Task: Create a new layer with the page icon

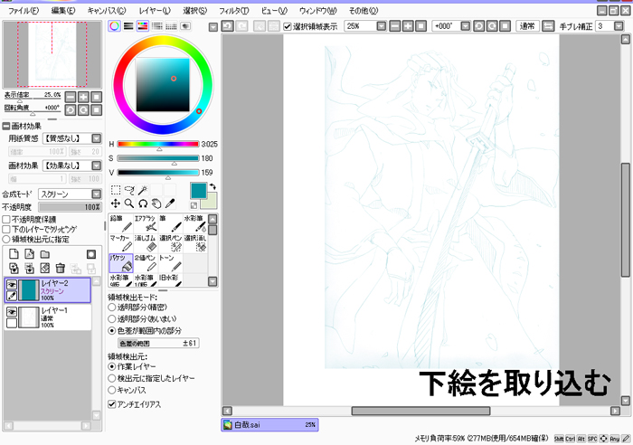Action: point(14,255)
